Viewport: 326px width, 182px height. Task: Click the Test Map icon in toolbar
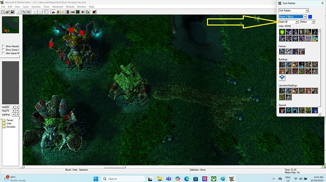click(94, 12)
